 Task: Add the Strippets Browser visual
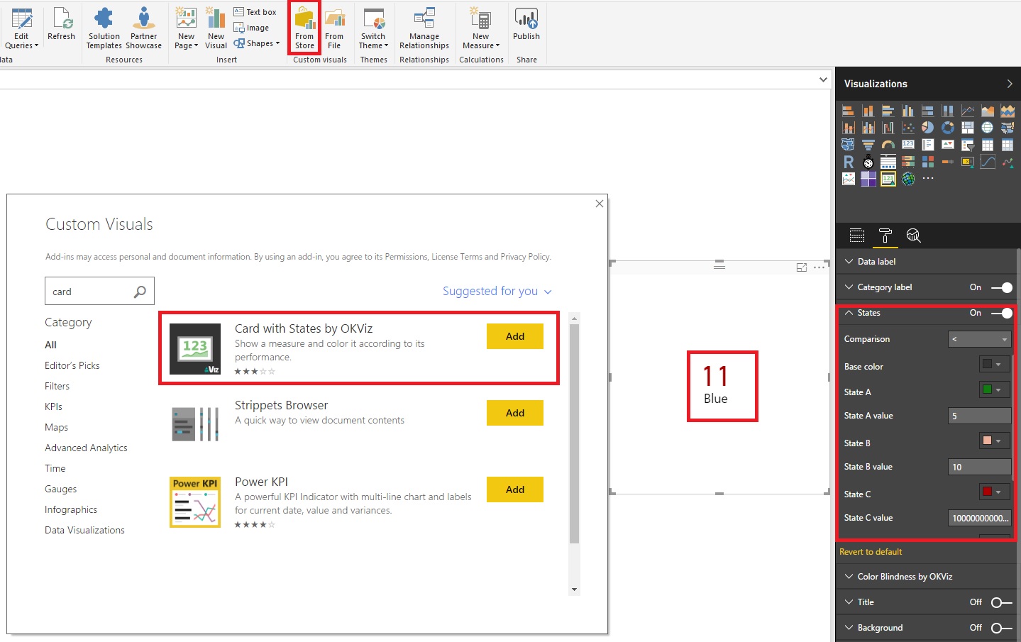coord(515,413)
